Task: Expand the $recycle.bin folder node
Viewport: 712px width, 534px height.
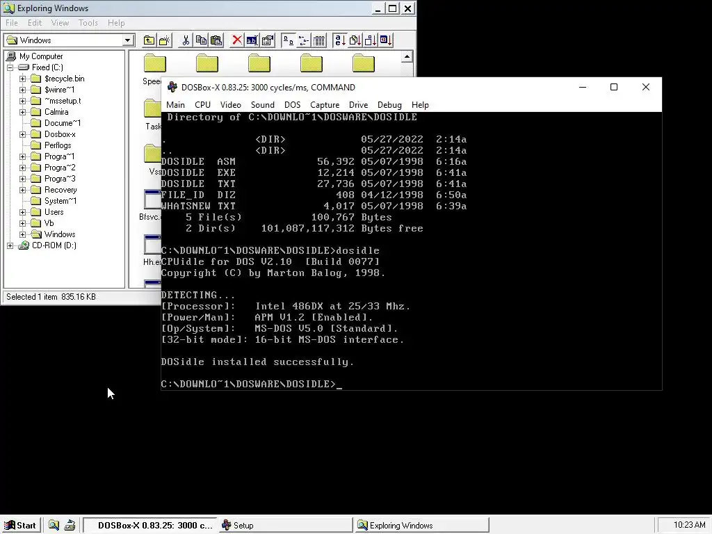Action: coord(22,79)
